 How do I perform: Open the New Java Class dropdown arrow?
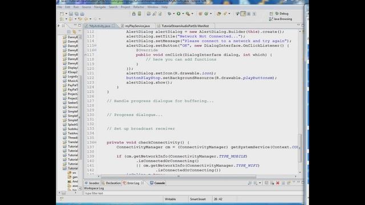point(210,14)
